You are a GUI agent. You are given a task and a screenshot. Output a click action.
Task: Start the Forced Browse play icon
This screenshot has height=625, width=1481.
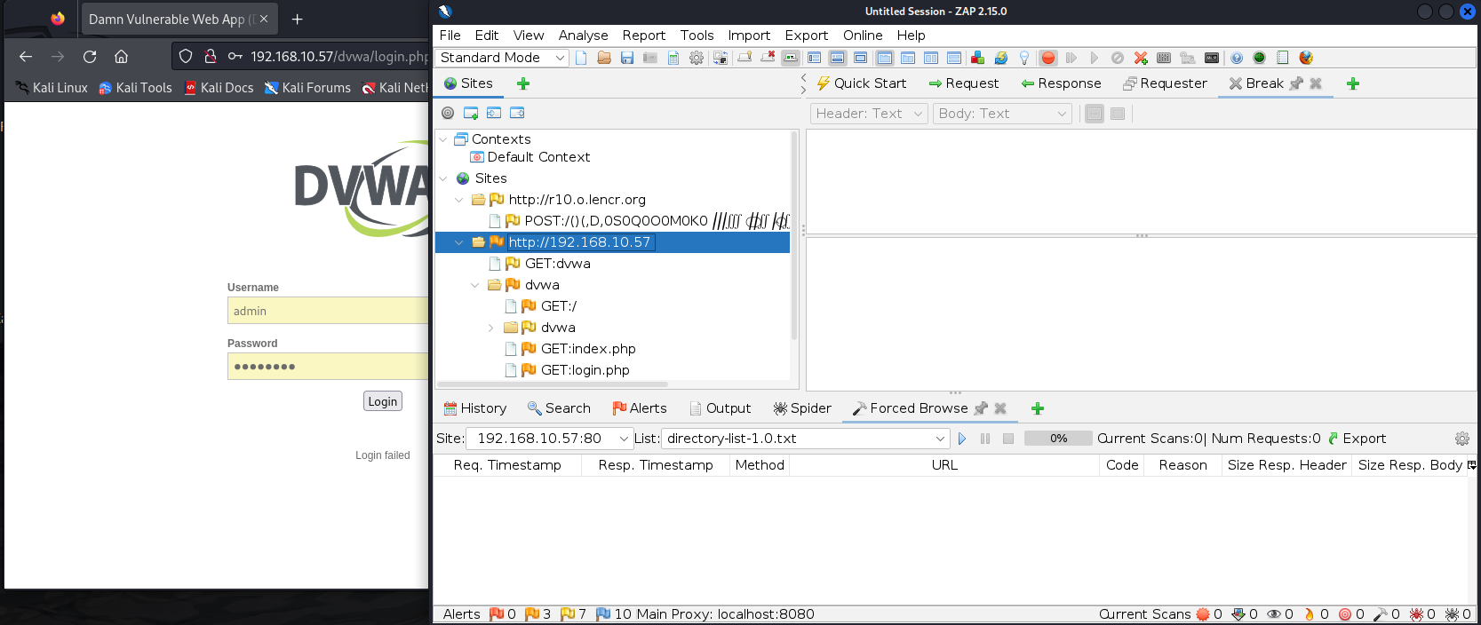[x=962, y=439]
